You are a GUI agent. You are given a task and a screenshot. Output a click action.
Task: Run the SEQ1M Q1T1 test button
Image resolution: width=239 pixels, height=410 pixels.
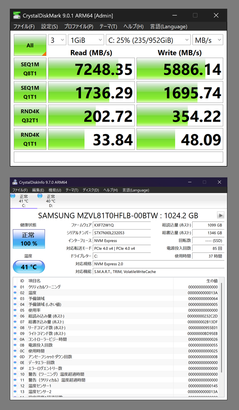click(30, 92)
